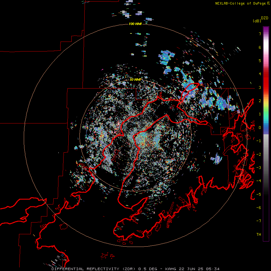
Task: Click the 1 value on color scale
Action: click(260, 114)
